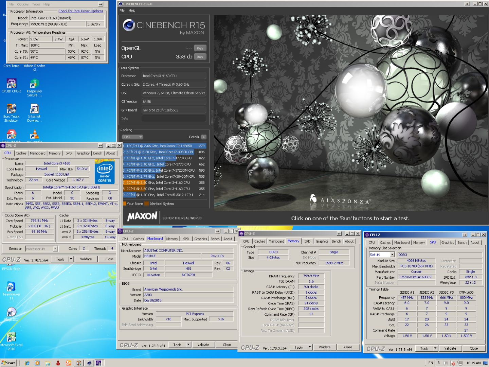Select the Graphics tab in the Mainboard window
Screen dimensions: 489x367
click(x=201, y=239)
